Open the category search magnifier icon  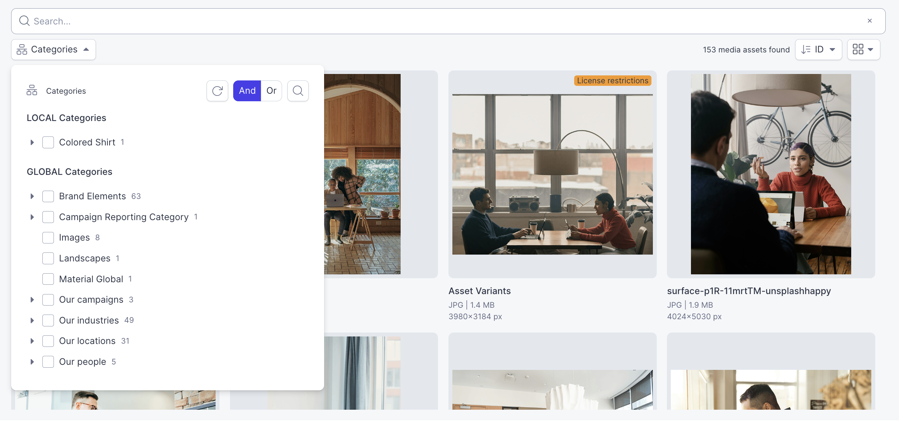tap(298, 91)
